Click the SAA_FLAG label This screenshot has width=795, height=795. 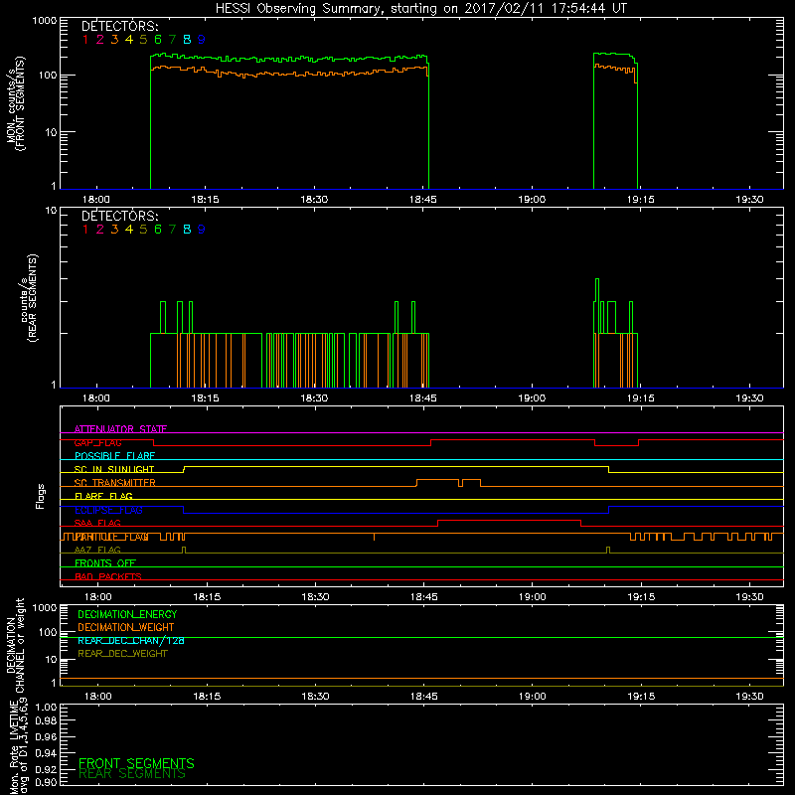click(x=97, y=524)
